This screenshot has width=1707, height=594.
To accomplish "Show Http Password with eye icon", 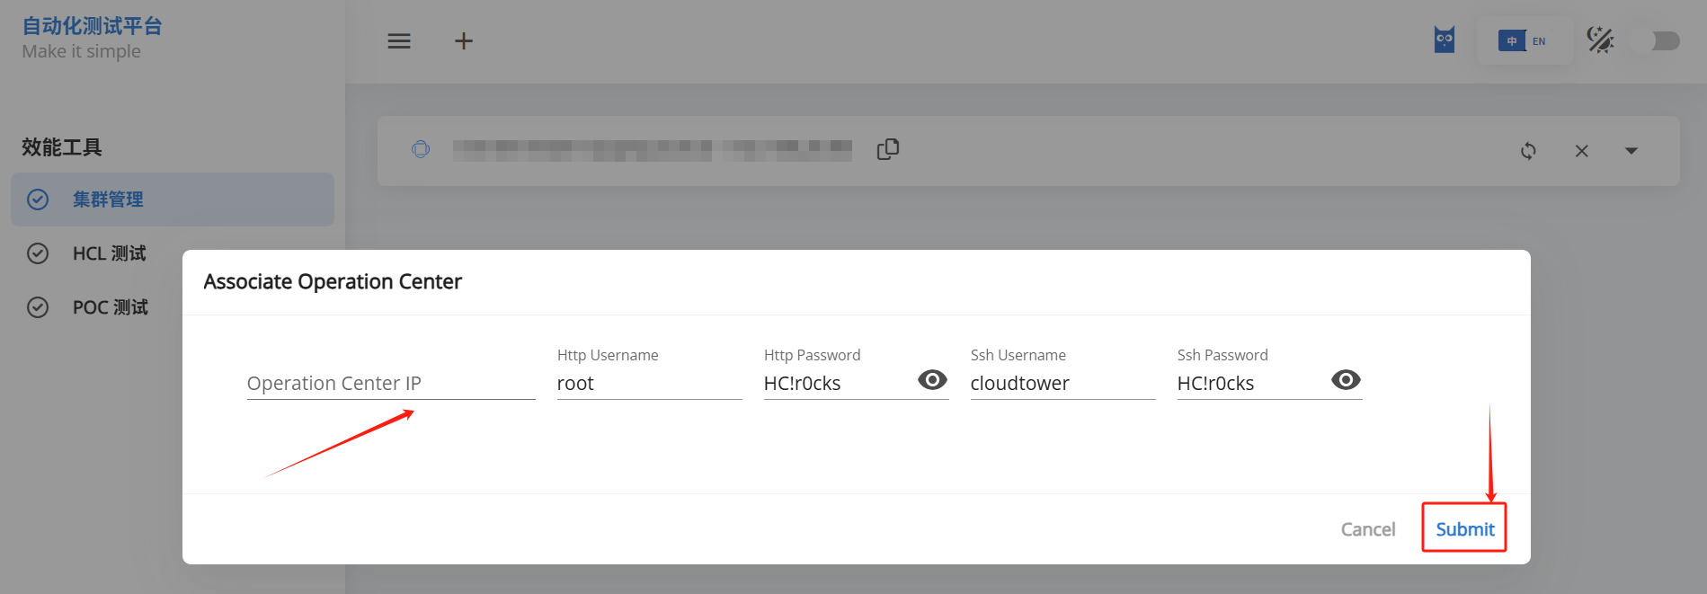I will tap(932, 380).
